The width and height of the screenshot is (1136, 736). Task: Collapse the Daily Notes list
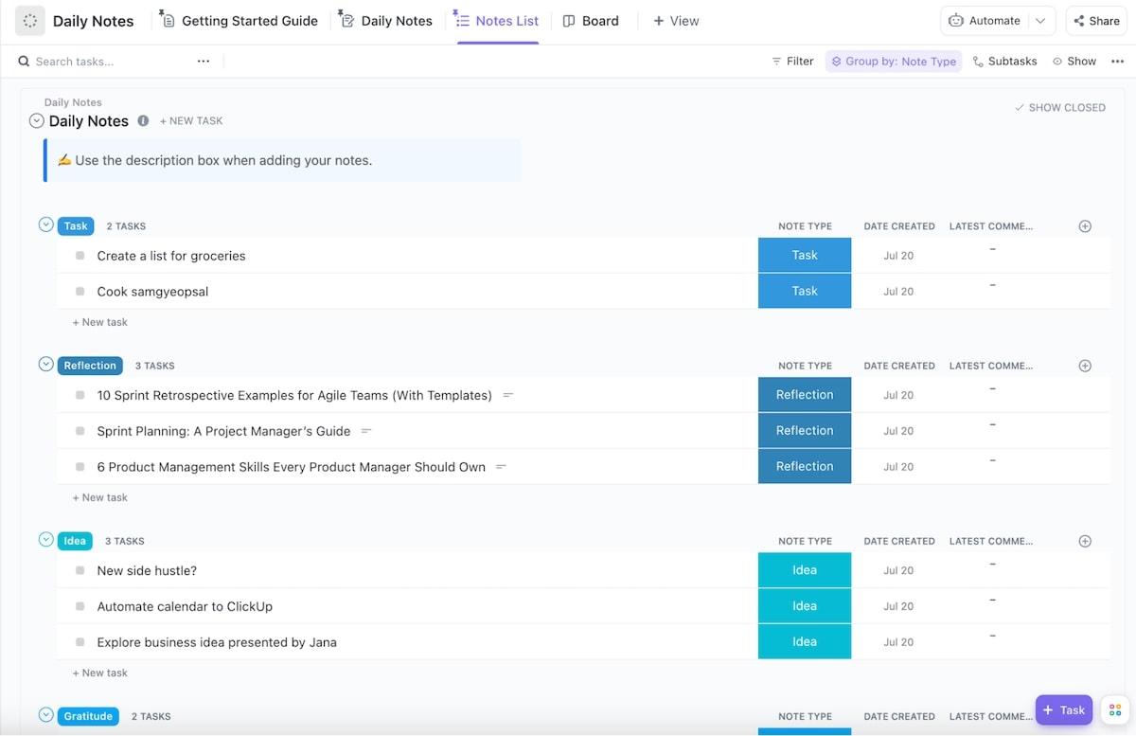(37, 121)
